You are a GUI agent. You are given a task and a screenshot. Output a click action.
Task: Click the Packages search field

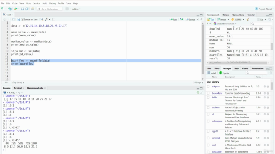point(256,73)
